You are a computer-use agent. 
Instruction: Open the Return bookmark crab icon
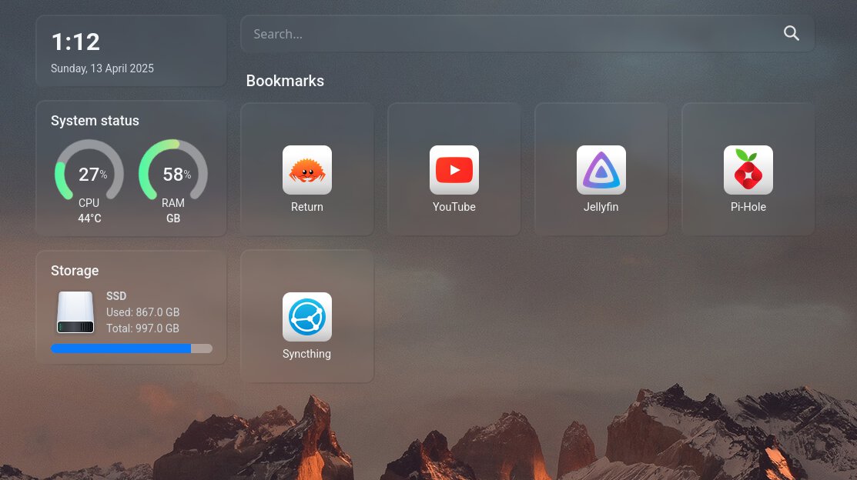[x=306, y=170]
